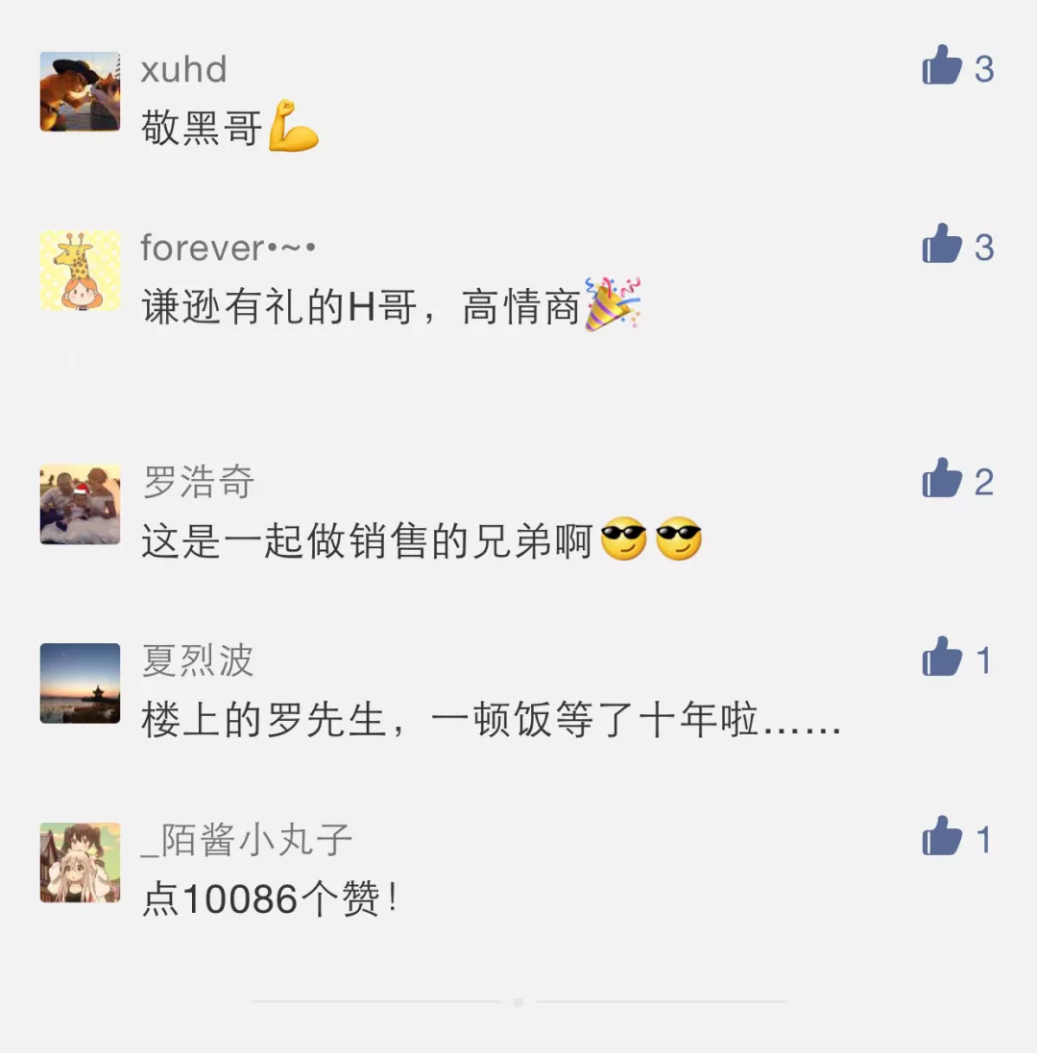View _陌酱小丸子's anime avatar
The height and width of the screenshot is (1053, 1037).
[80, 862]
